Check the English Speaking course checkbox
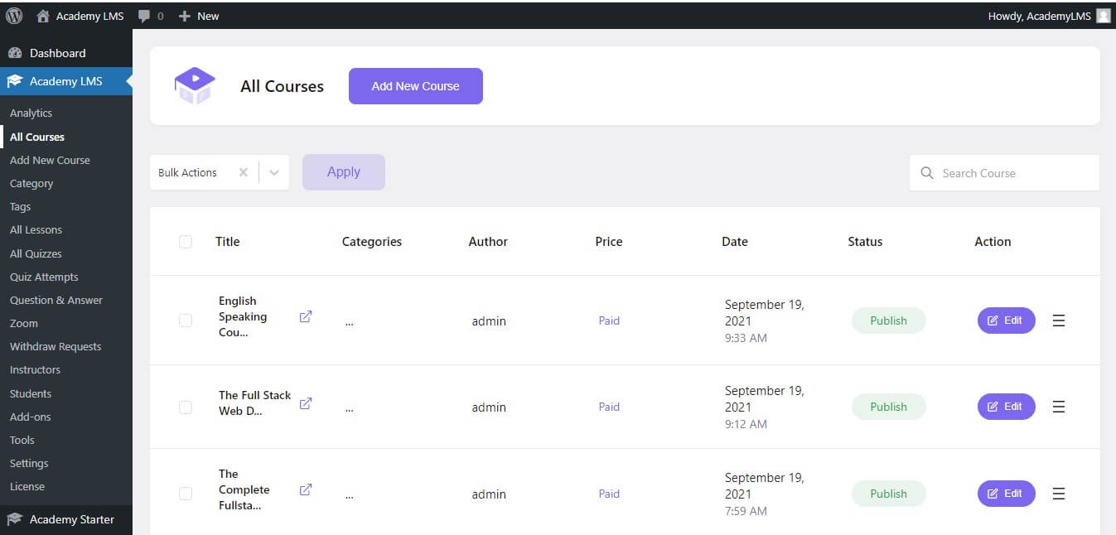1116x535 pixels. (186, 321)
